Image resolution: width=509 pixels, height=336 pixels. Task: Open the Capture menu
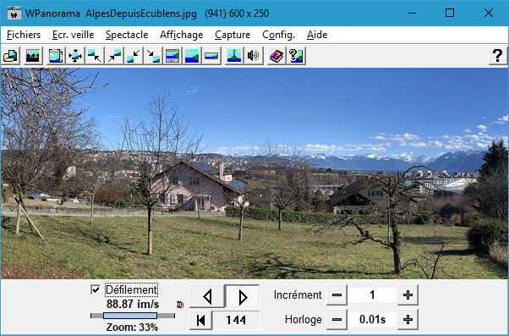click(233, 35)
